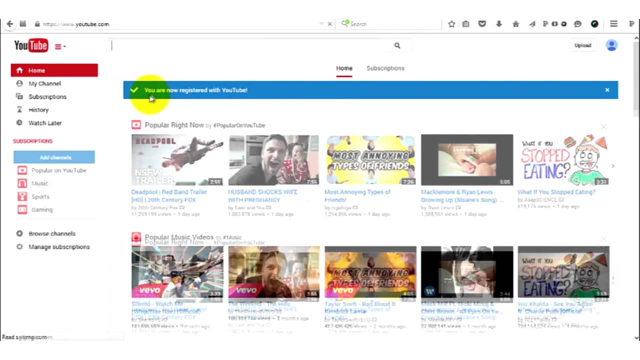640x360 pixels.
Task: Switch to the Subscriptions tab
Action: coord(385,68)
